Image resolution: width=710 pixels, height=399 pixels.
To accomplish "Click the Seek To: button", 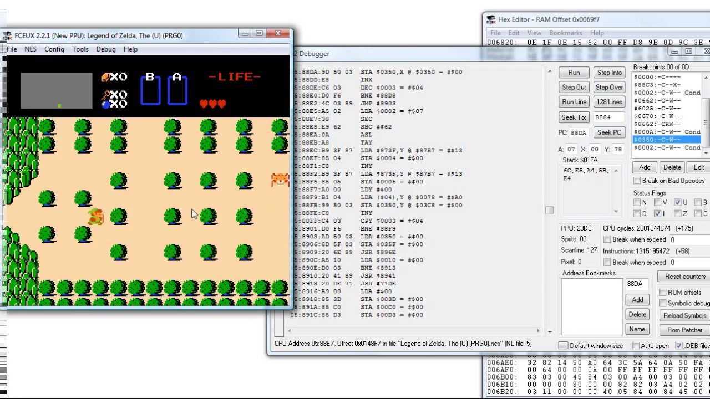I will [574, 117].
